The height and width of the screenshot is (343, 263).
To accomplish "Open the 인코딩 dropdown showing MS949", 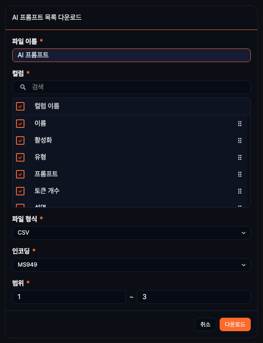I will [x=131, y=265].
